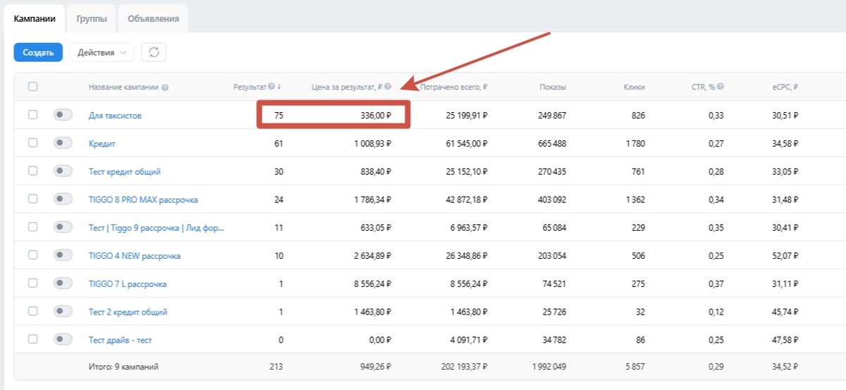This screenshot has width=846, height=390.
Task: Open the Тест | Tiggo 9 рассрочка link
Action: (x=157, y=228)
